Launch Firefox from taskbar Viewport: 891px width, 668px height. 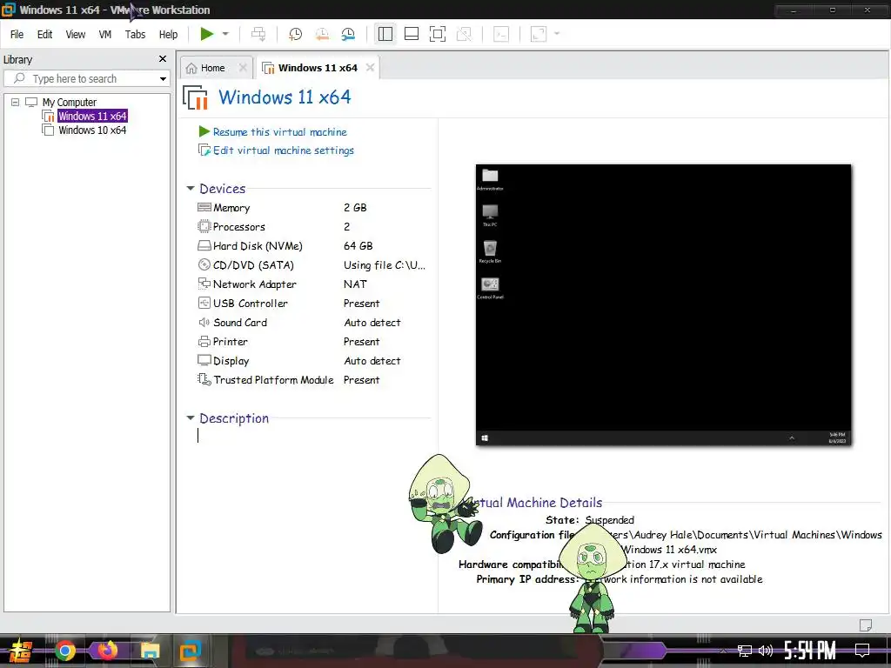tap(107, 651)
